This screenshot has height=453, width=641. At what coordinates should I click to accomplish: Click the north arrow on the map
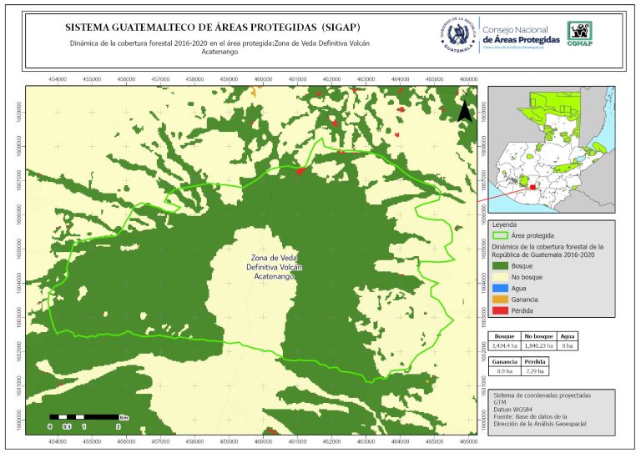466,112
